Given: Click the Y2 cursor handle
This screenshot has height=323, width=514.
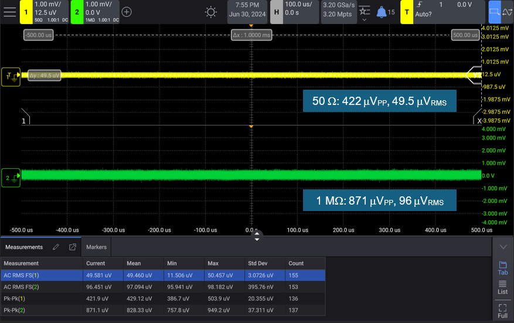Looking at the screenshot, I should (x=474, y=75).
